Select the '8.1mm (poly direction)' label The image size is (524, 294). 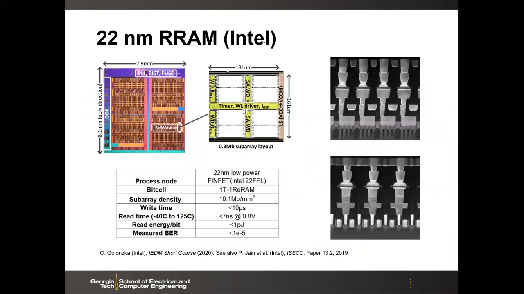tap(100, 111)
